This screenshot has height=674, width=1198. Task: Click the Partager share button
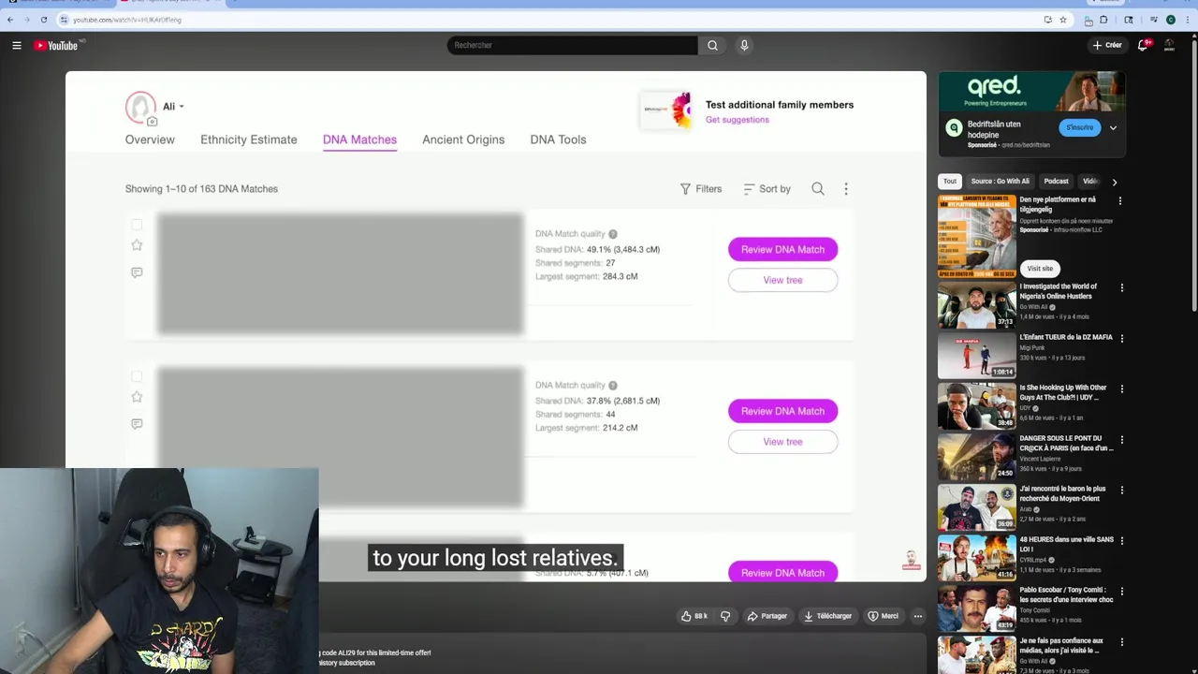[x=767, y=616]
